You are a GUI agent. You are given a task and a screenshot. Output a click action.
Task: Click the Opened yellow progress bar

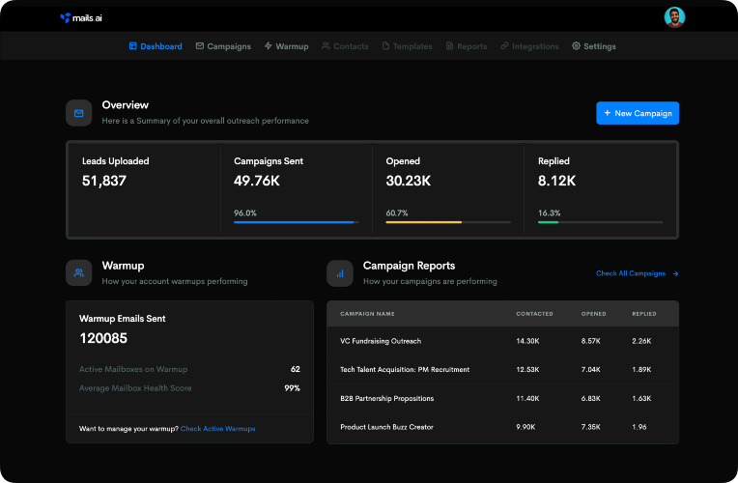click(448, 222)
